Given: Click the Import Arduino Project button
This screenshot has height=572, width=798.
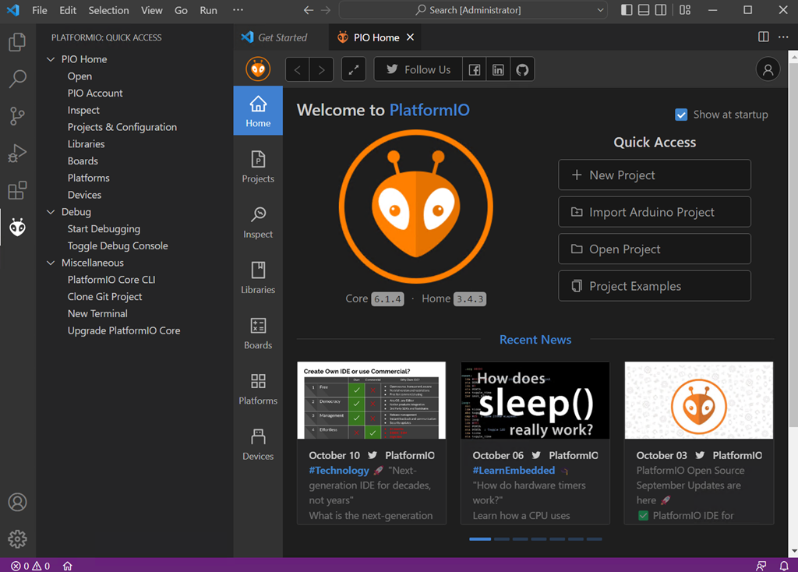Looking at the screenshot, I should tap(654, 212).
